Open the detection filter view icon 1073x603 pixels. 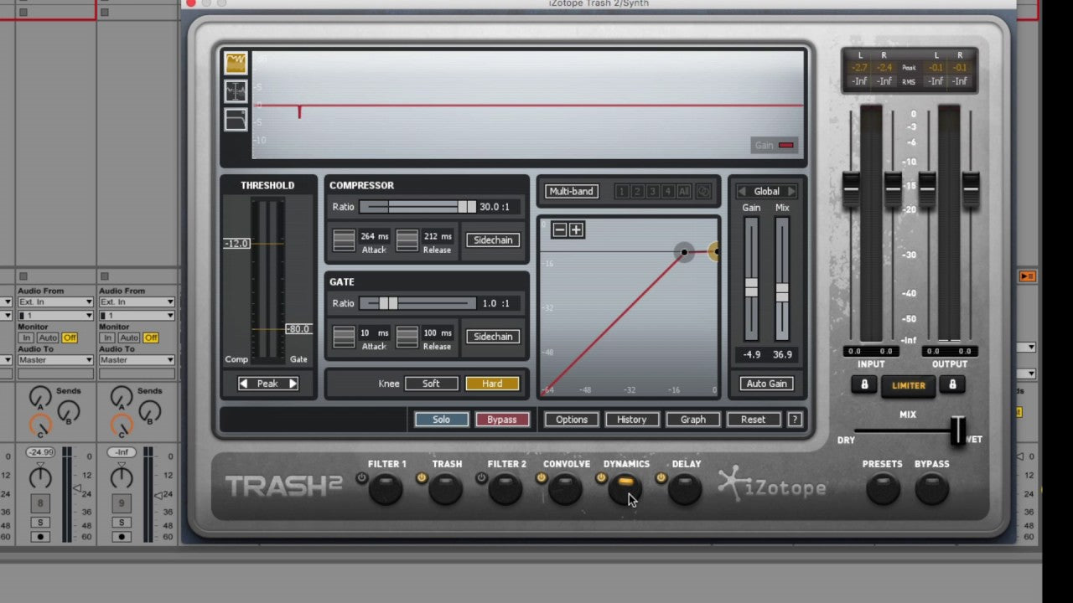(236, 120)
